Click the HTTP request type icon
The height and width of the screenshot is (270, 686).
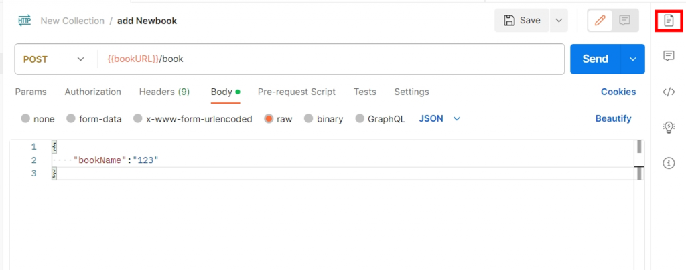click(x=25, y=21)
